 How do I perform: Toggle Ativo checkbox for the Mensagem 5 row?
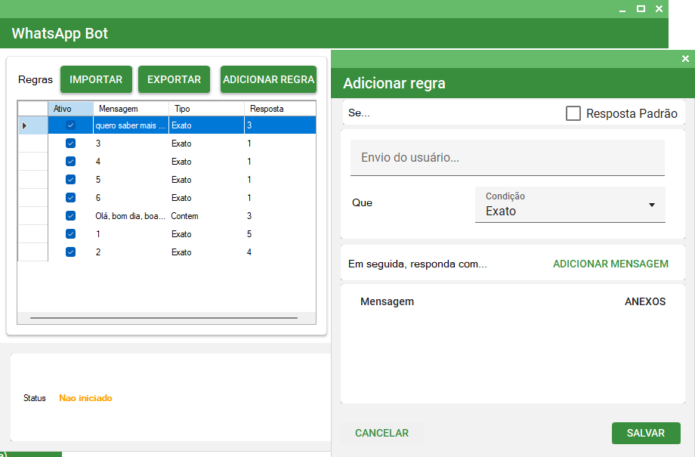[70, 180]
